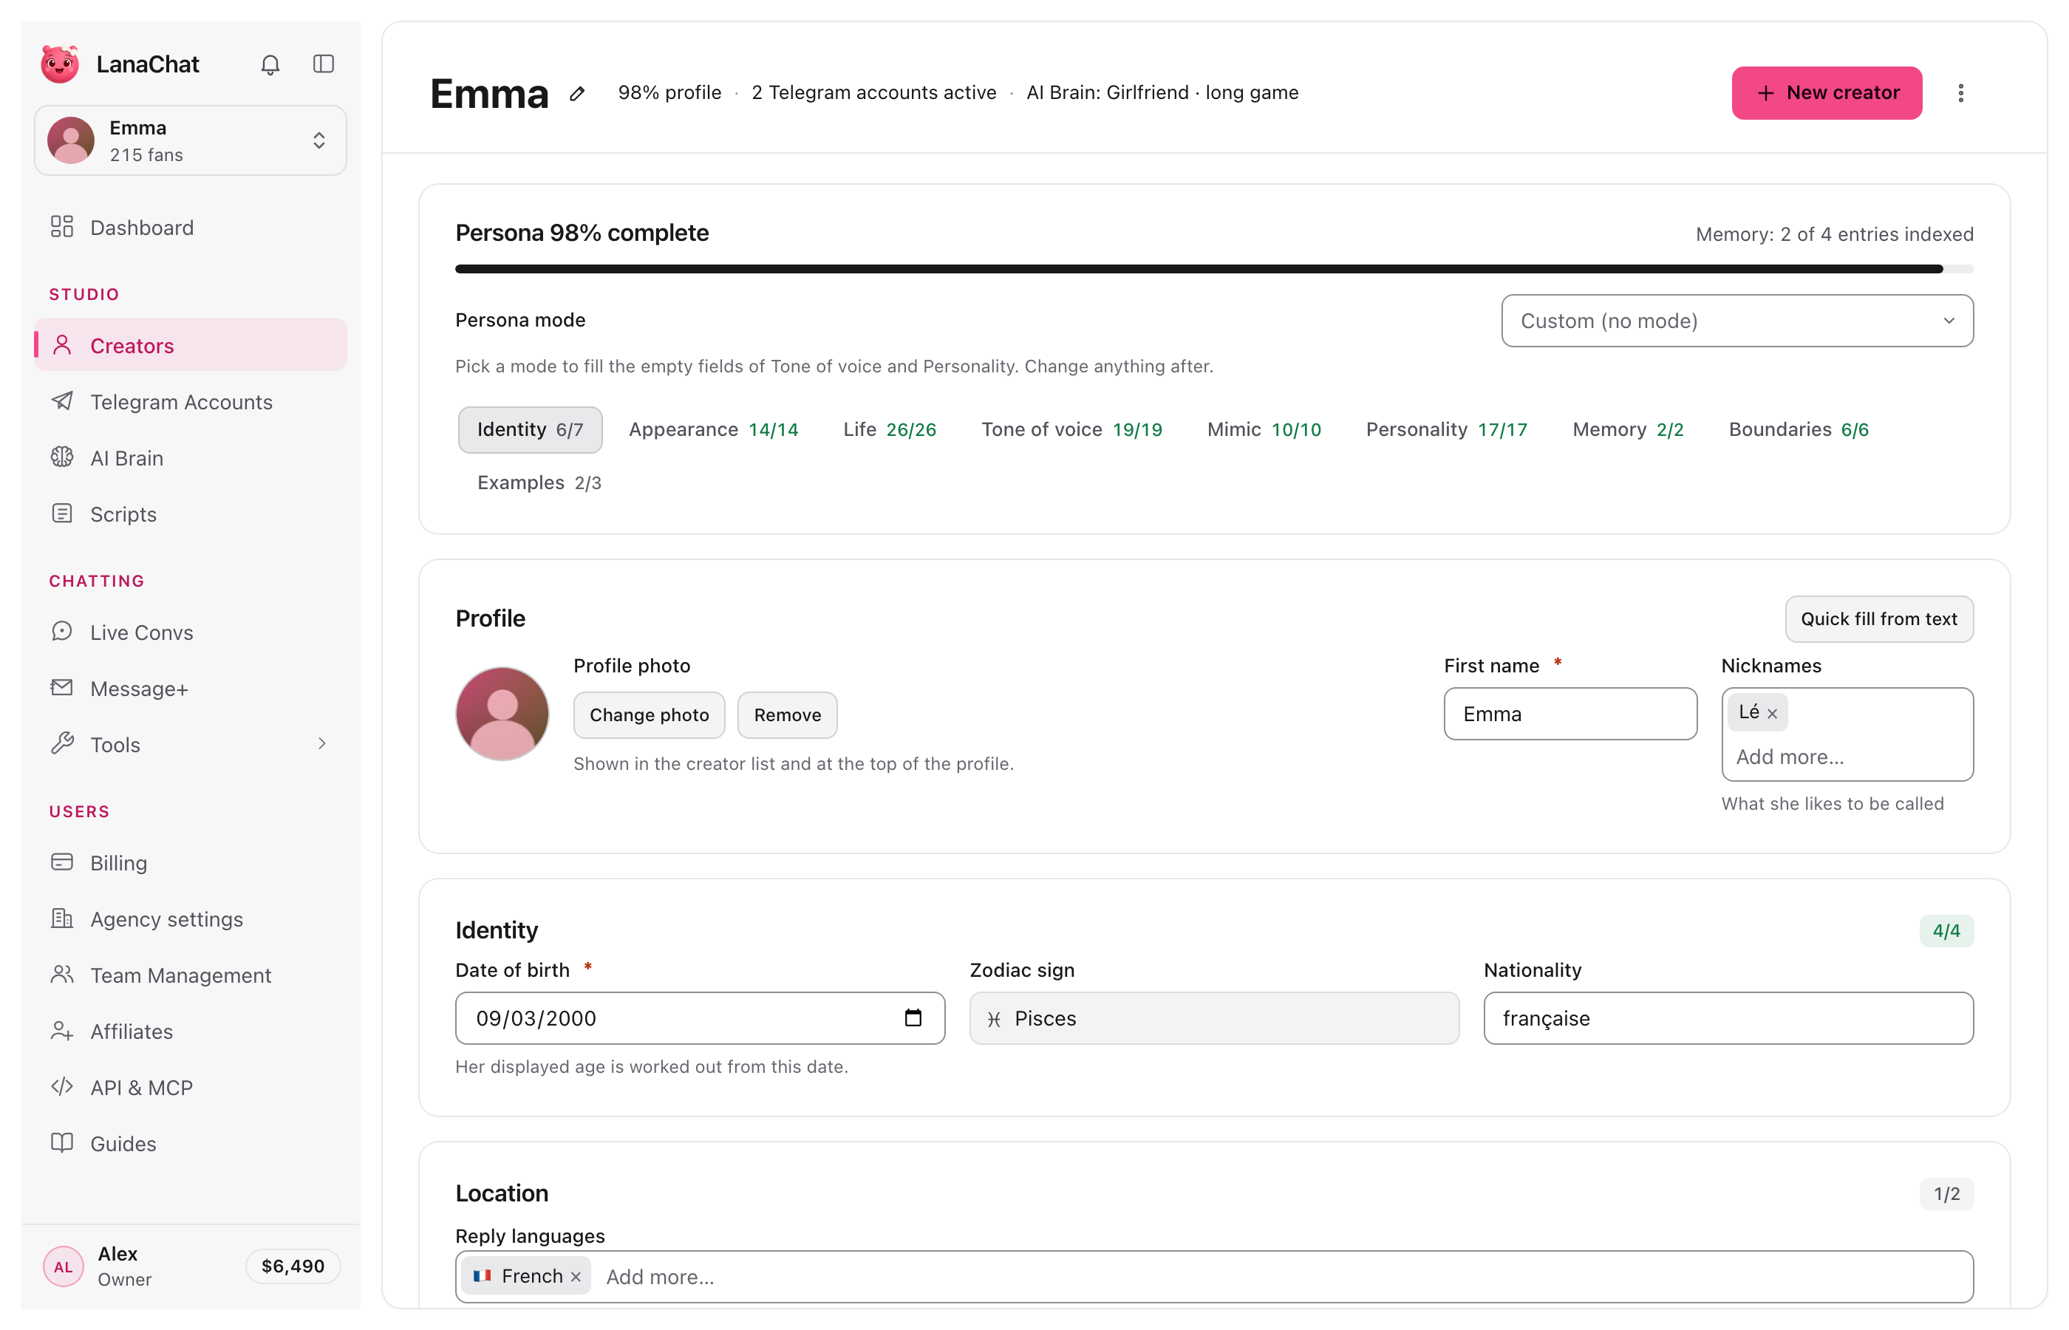Remove the French language tag

[576, 1278]
